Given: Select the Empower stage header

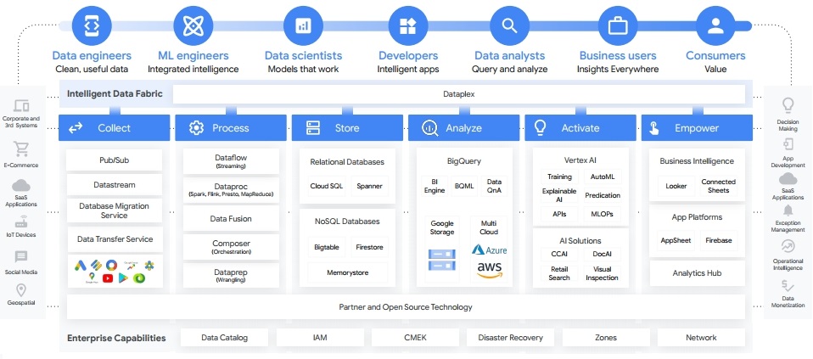Looking at the screenshot, I should 696,128.
